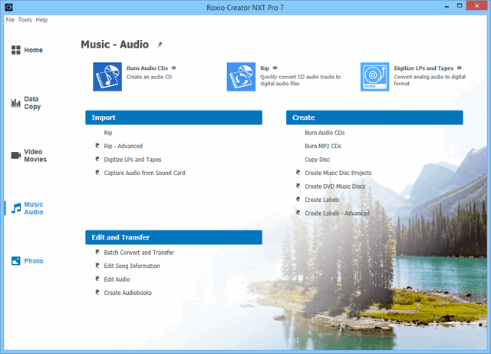Launch Capture Audio from Sound Card

click(x=144, y=173)
